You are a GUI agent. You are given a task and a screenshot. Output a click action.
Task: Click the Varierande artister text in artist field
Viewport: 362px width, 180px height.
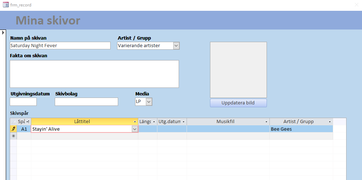tap(139, 46)
